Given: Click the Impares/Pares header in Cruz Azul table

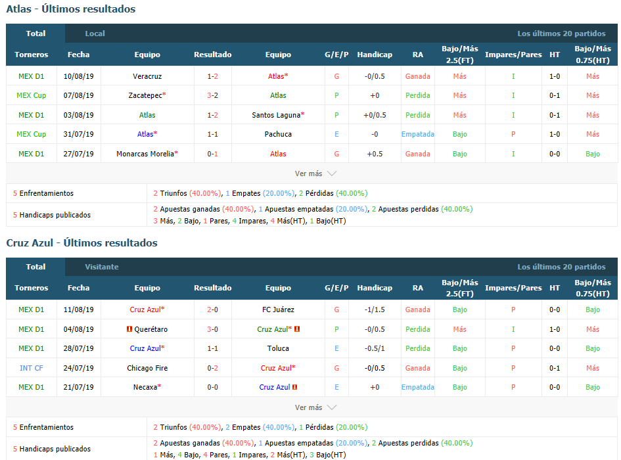Looking at the screenshot, I should [513, 288].
